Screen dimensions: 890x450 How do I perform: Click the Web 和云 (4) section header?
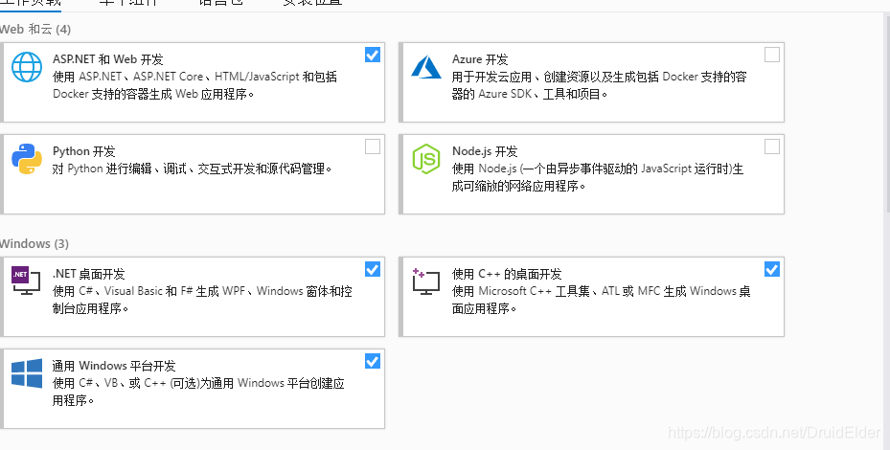35,29
